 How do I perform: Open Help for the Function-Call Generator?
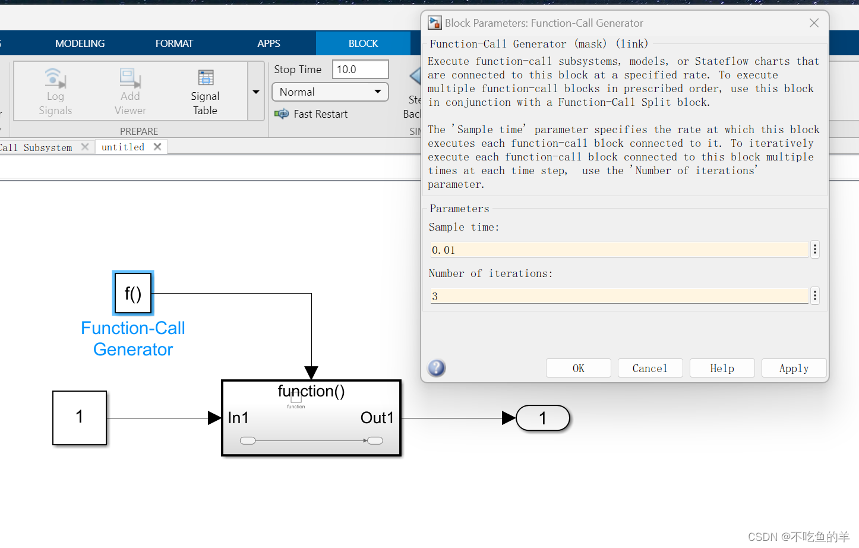pyautogui.click(x=722, y=367)
